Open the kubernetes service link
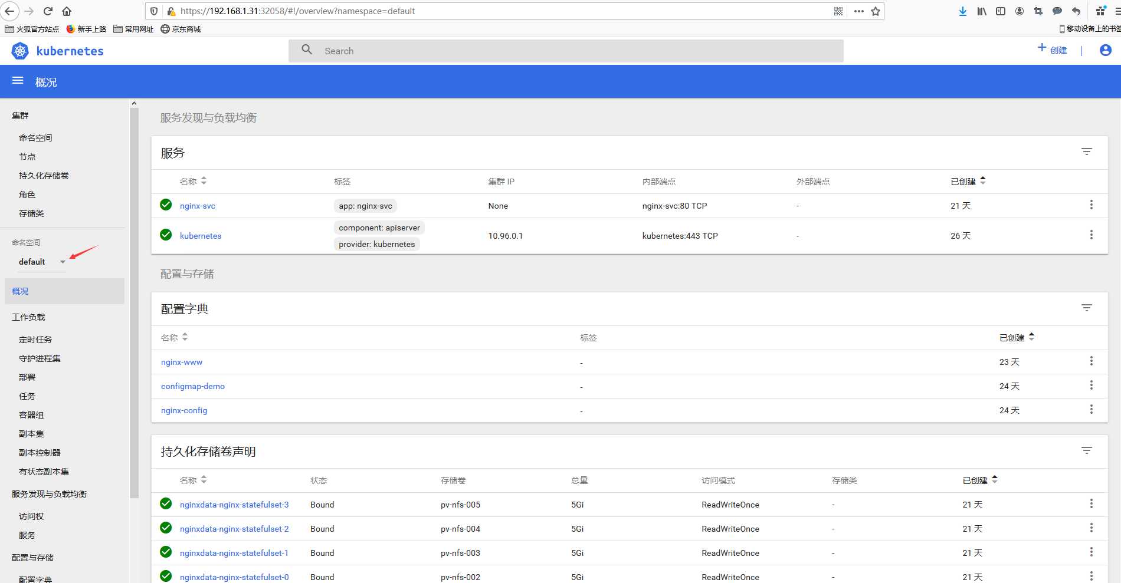 pos(201,236)
